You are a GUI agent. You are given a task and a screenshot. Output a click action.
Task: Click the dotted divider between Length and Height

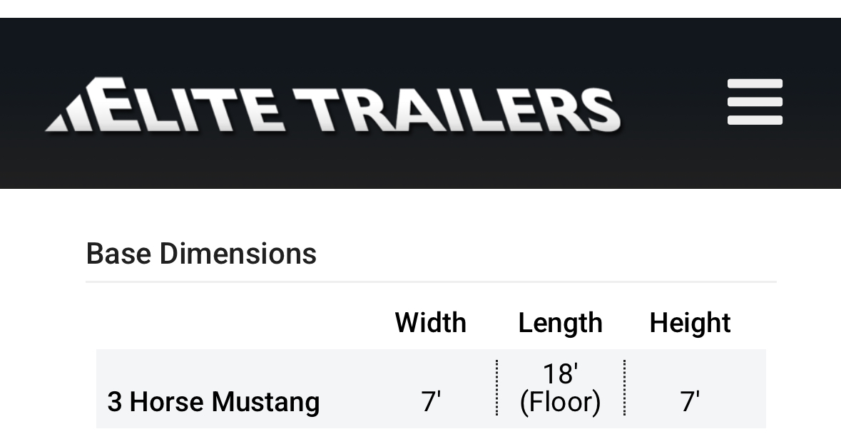click(625, 388)
